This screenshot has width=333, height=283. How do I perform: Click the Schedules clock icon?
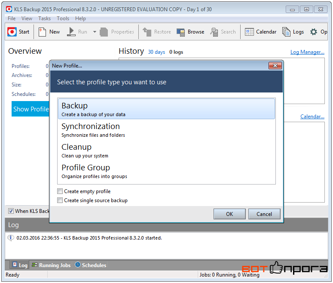pos(78,265)
